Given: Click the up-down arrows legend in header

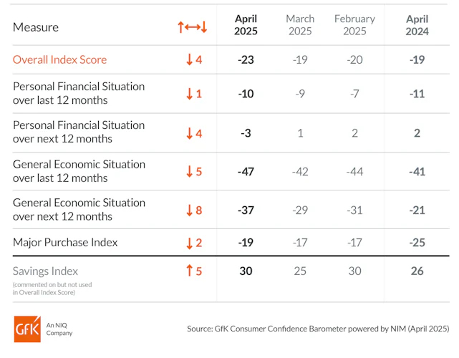Looking at the screenshot, I should point(192,27).
